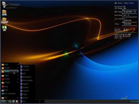Open the file manager taskbar icon
The width and height of the screenshot is (139, 104).
click(13, 101)
